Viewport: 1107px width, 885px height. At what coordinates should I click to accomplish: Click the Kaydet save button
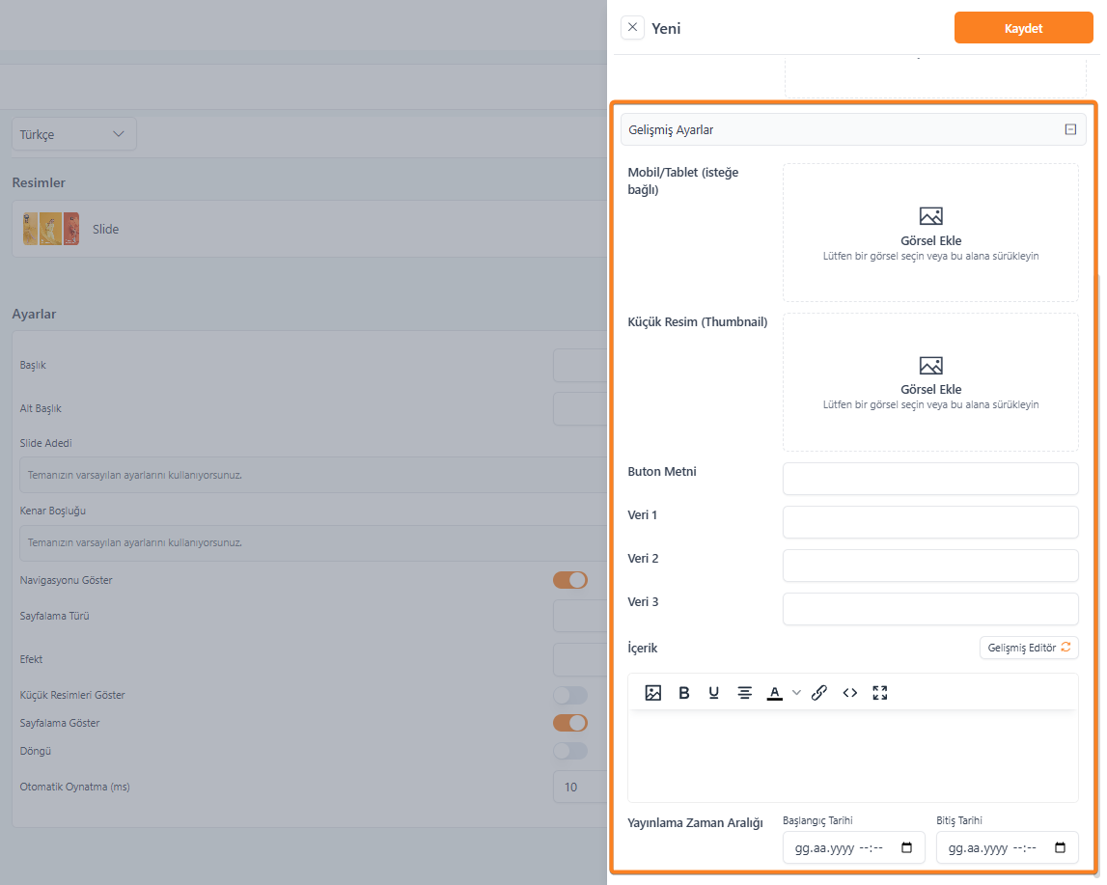coord(1023,28)
